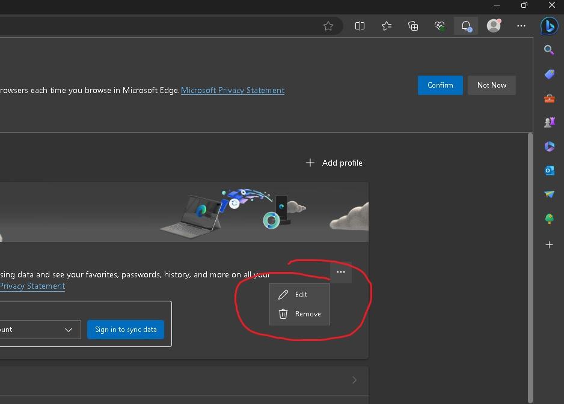Click the Confirm button
The height and width of the screenshot is (404, 564).
pyautogui.click(x=440, y=85)
